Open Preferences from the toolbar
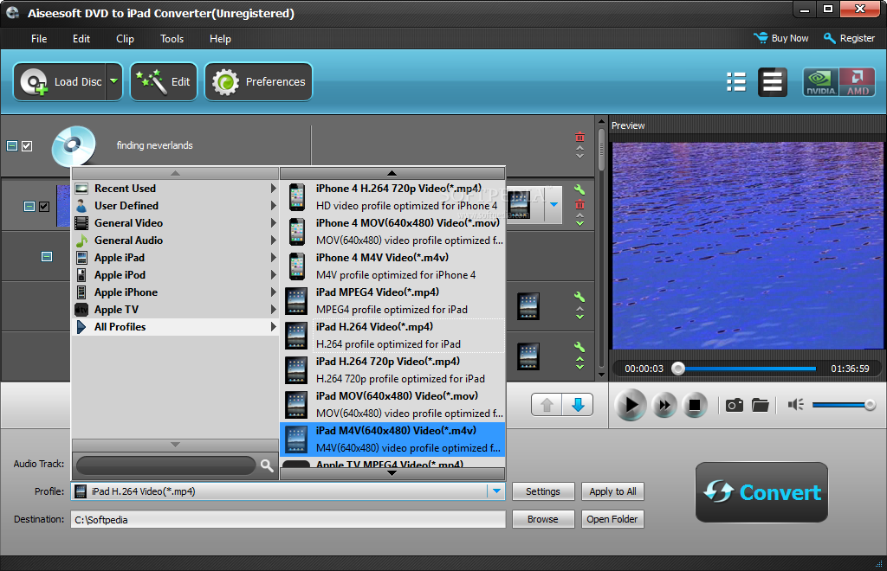The width and height of the screenshot is (887, 571). click(x=258, y=82)
